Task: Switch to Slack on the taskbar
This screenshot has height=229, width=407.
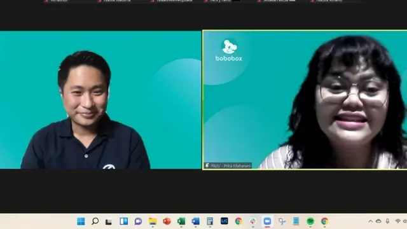Action: pos(253,221)
